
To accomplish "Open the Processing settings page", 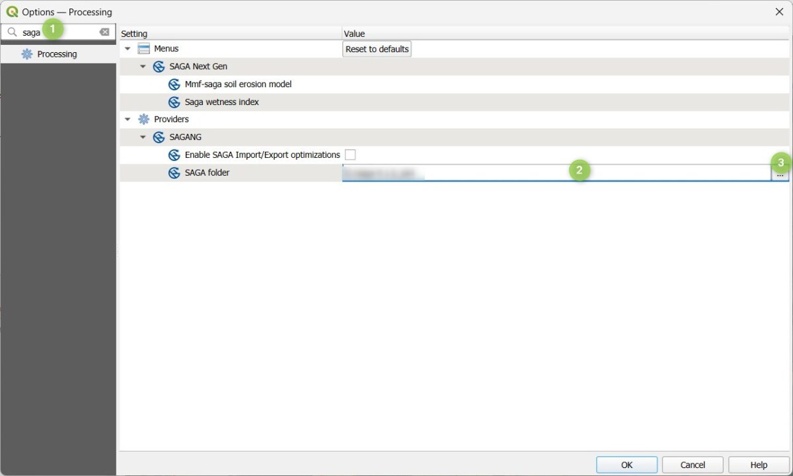I will [x=58, y=54].
